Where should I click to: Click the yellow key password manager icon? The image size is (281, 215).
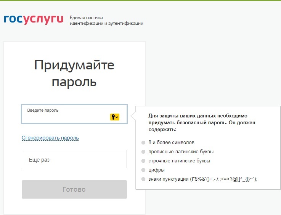pyautogui.click(x=114, y=117)
